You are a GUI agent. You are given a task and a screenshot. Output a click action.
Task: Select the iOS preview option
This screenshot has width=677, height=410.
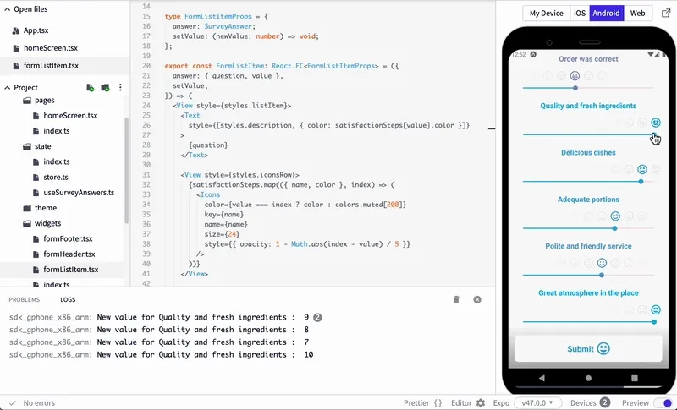pyautogui.click(x=580, y=13)
